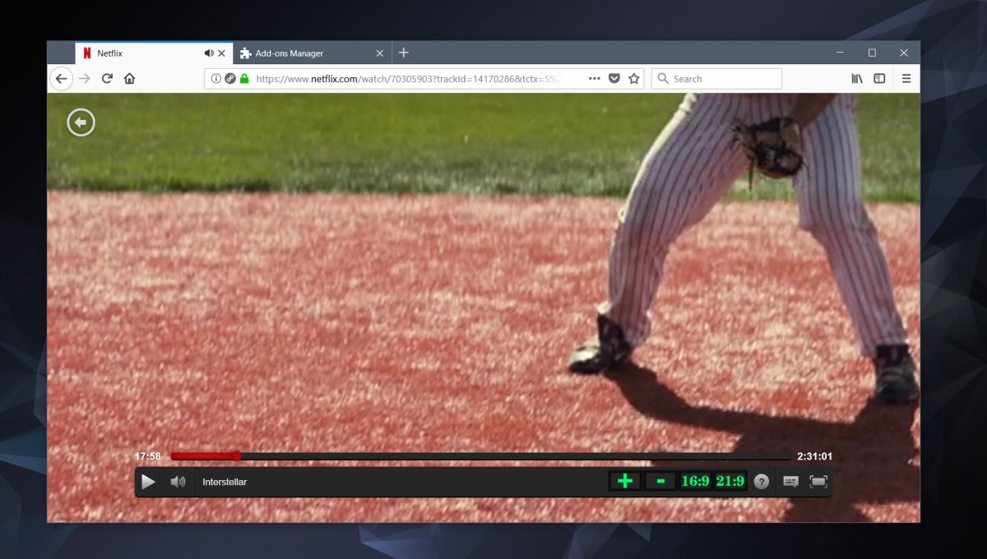Click the green plus zoom button
Viewport: 987px width, 559px height.
625,481
